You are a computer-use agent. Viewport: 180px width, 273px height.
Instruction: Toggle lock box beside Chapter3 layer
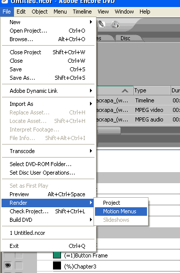pos(19,265)
